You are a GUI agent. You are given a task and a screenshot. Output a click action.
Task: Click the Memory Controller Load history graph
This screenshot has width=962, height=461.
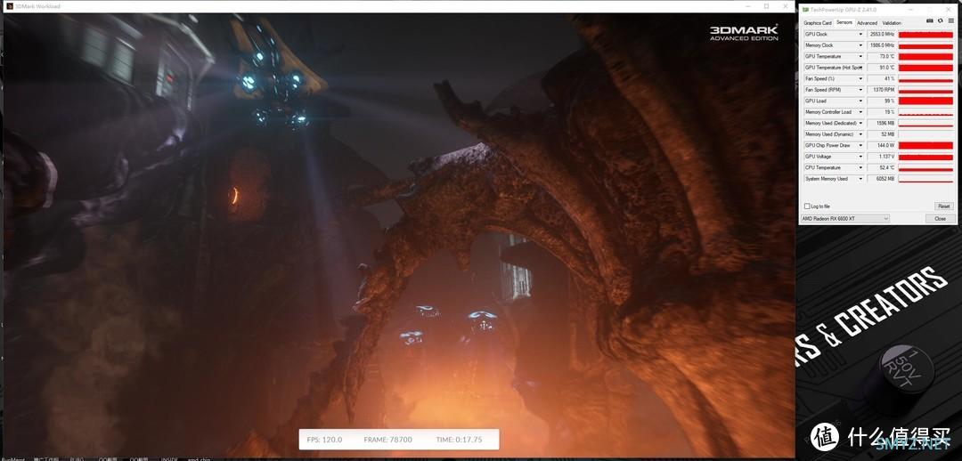[x=925, y=112]
